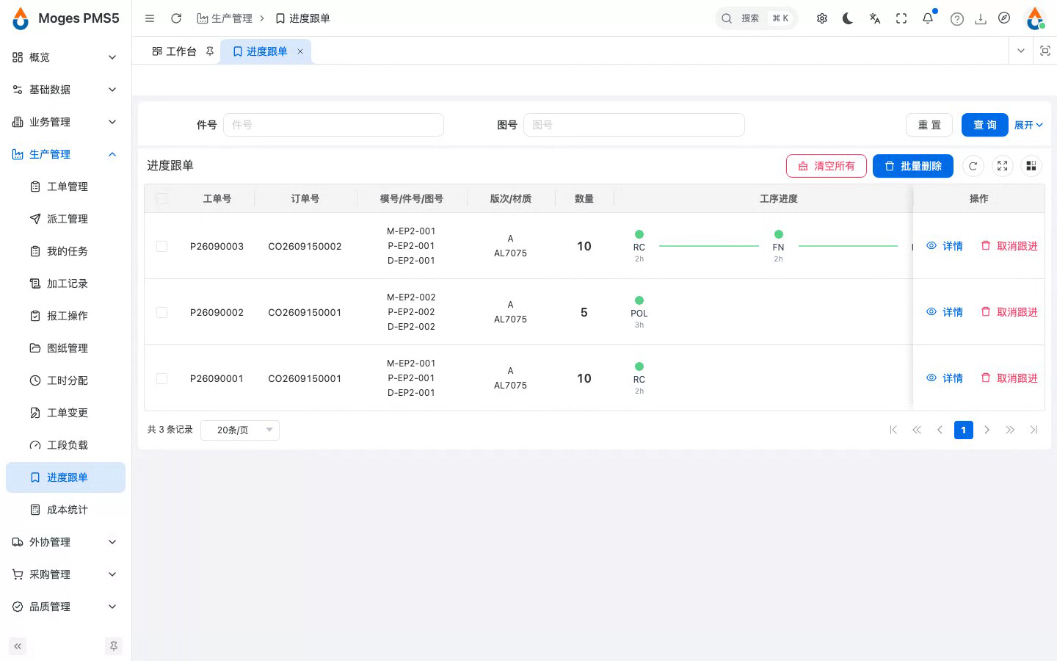Switch to dark mode moon icon
Screen dimensions: 1057x661
pyautogui.click(x=848, y=18)
